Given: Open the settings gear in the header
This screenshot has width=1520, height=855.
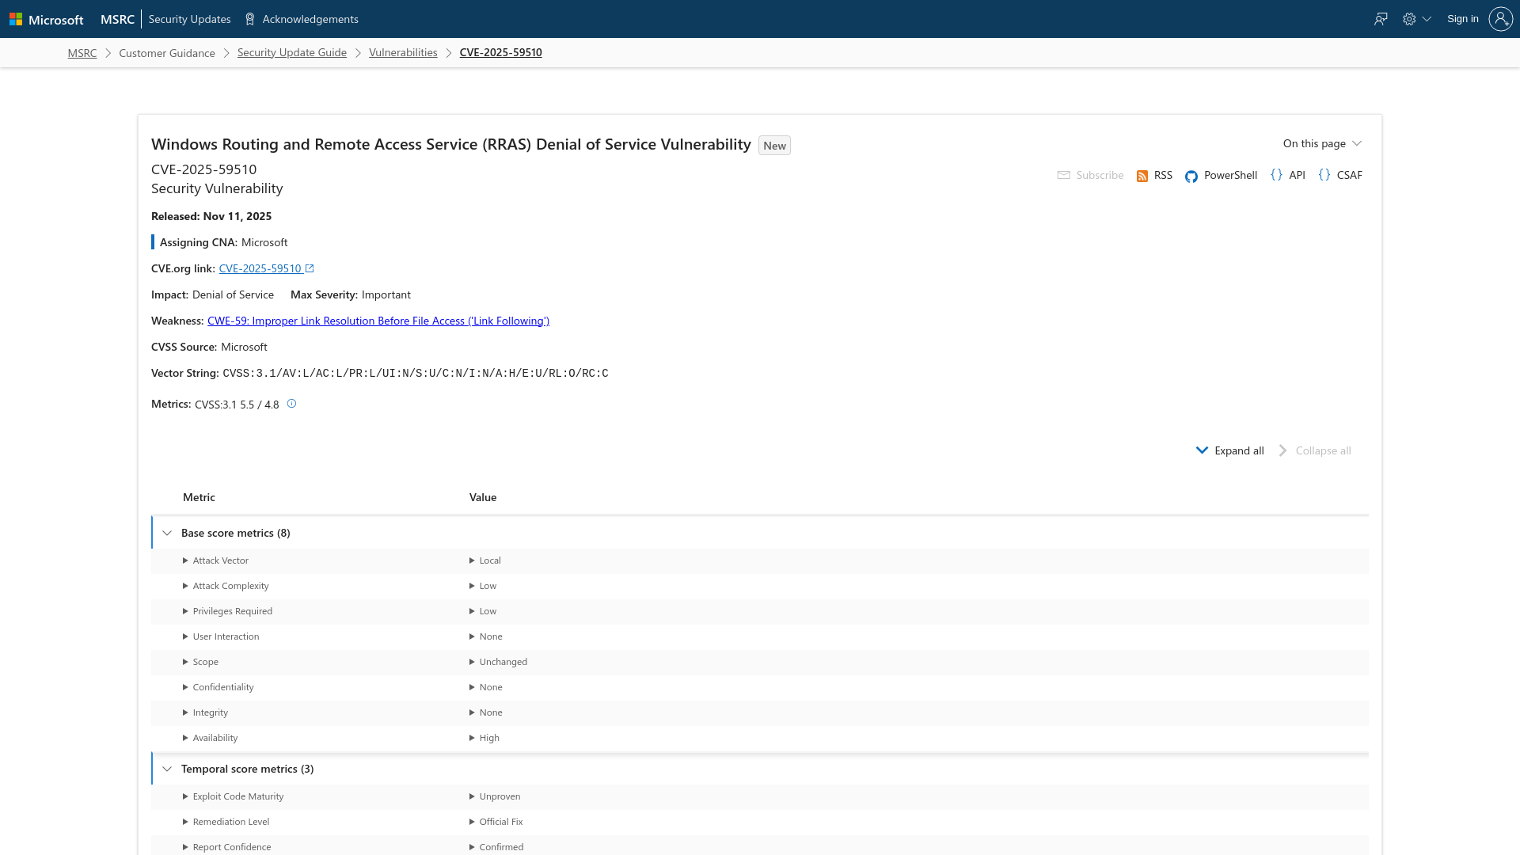Looking at the screenshot, I should (x=1410, y=18).
